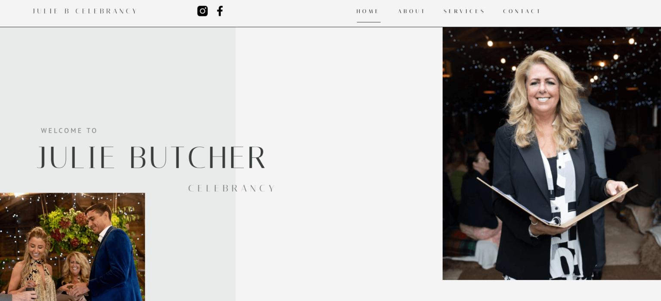Viewport: 661px width, 301px height.
Task: Click the grey panel behind the Welcome text
Action: (x=117, y=86)
